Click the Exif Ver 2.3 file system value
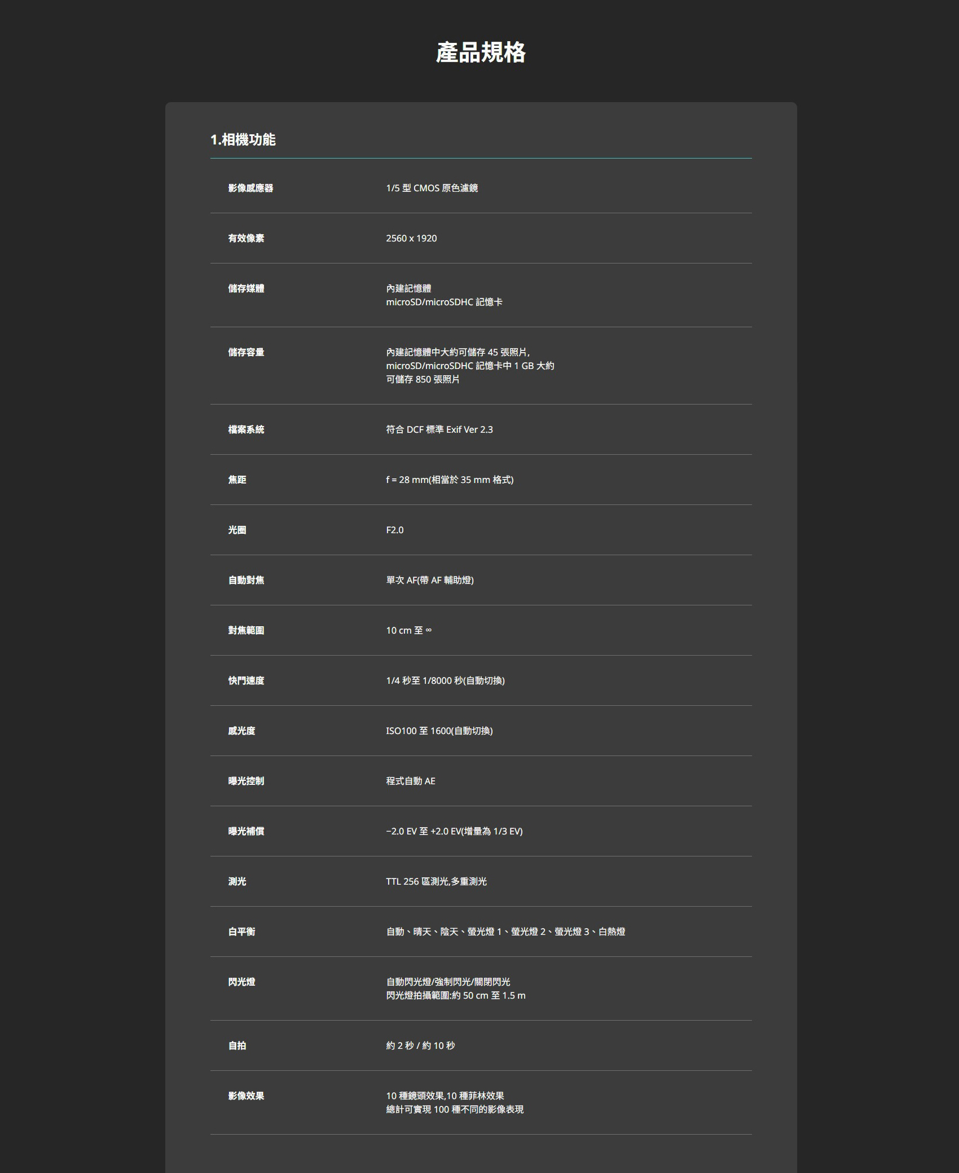The image size is (959, 1173). pyautogui.click(x=439, y=429)
